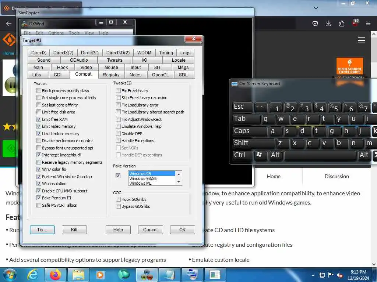
Task: Enable Hook GOG libs
Action: pos(118,199)
